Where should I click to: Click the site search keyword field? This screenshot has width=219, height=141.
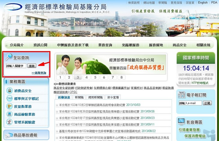point(16,66)
